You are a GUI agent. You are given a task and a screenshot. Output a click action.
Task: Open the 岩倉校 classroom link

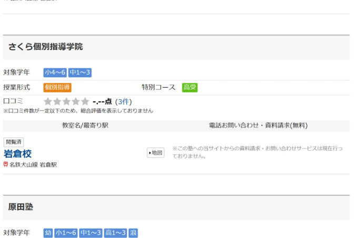17,154
